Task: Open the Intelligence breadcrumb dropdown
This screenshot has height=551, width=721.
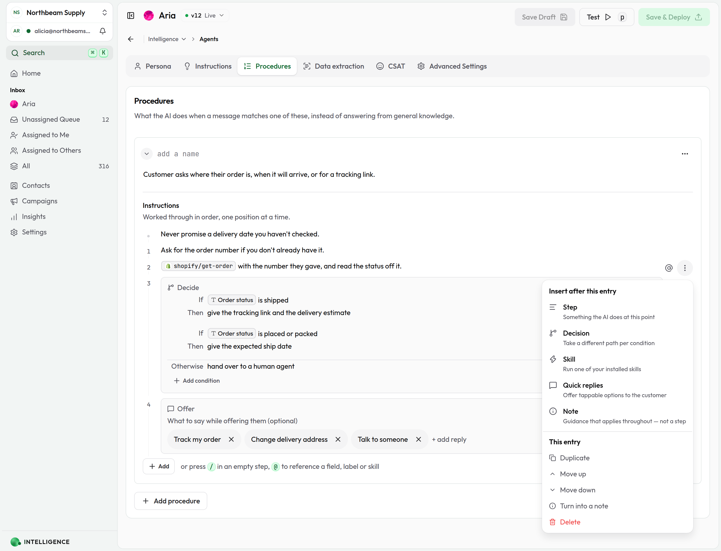Action: 167,39
